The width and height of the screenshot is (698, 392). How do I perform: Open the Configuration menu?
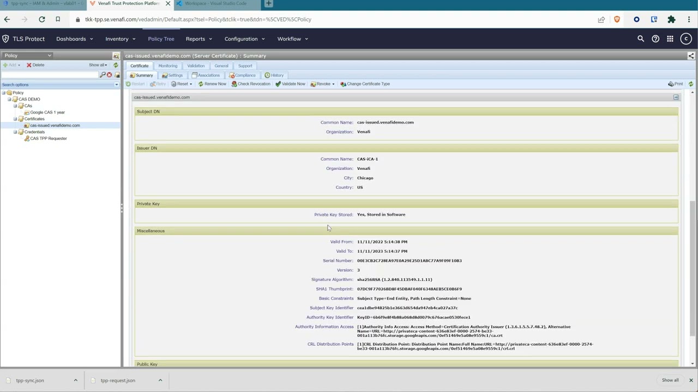coord(244,39)
